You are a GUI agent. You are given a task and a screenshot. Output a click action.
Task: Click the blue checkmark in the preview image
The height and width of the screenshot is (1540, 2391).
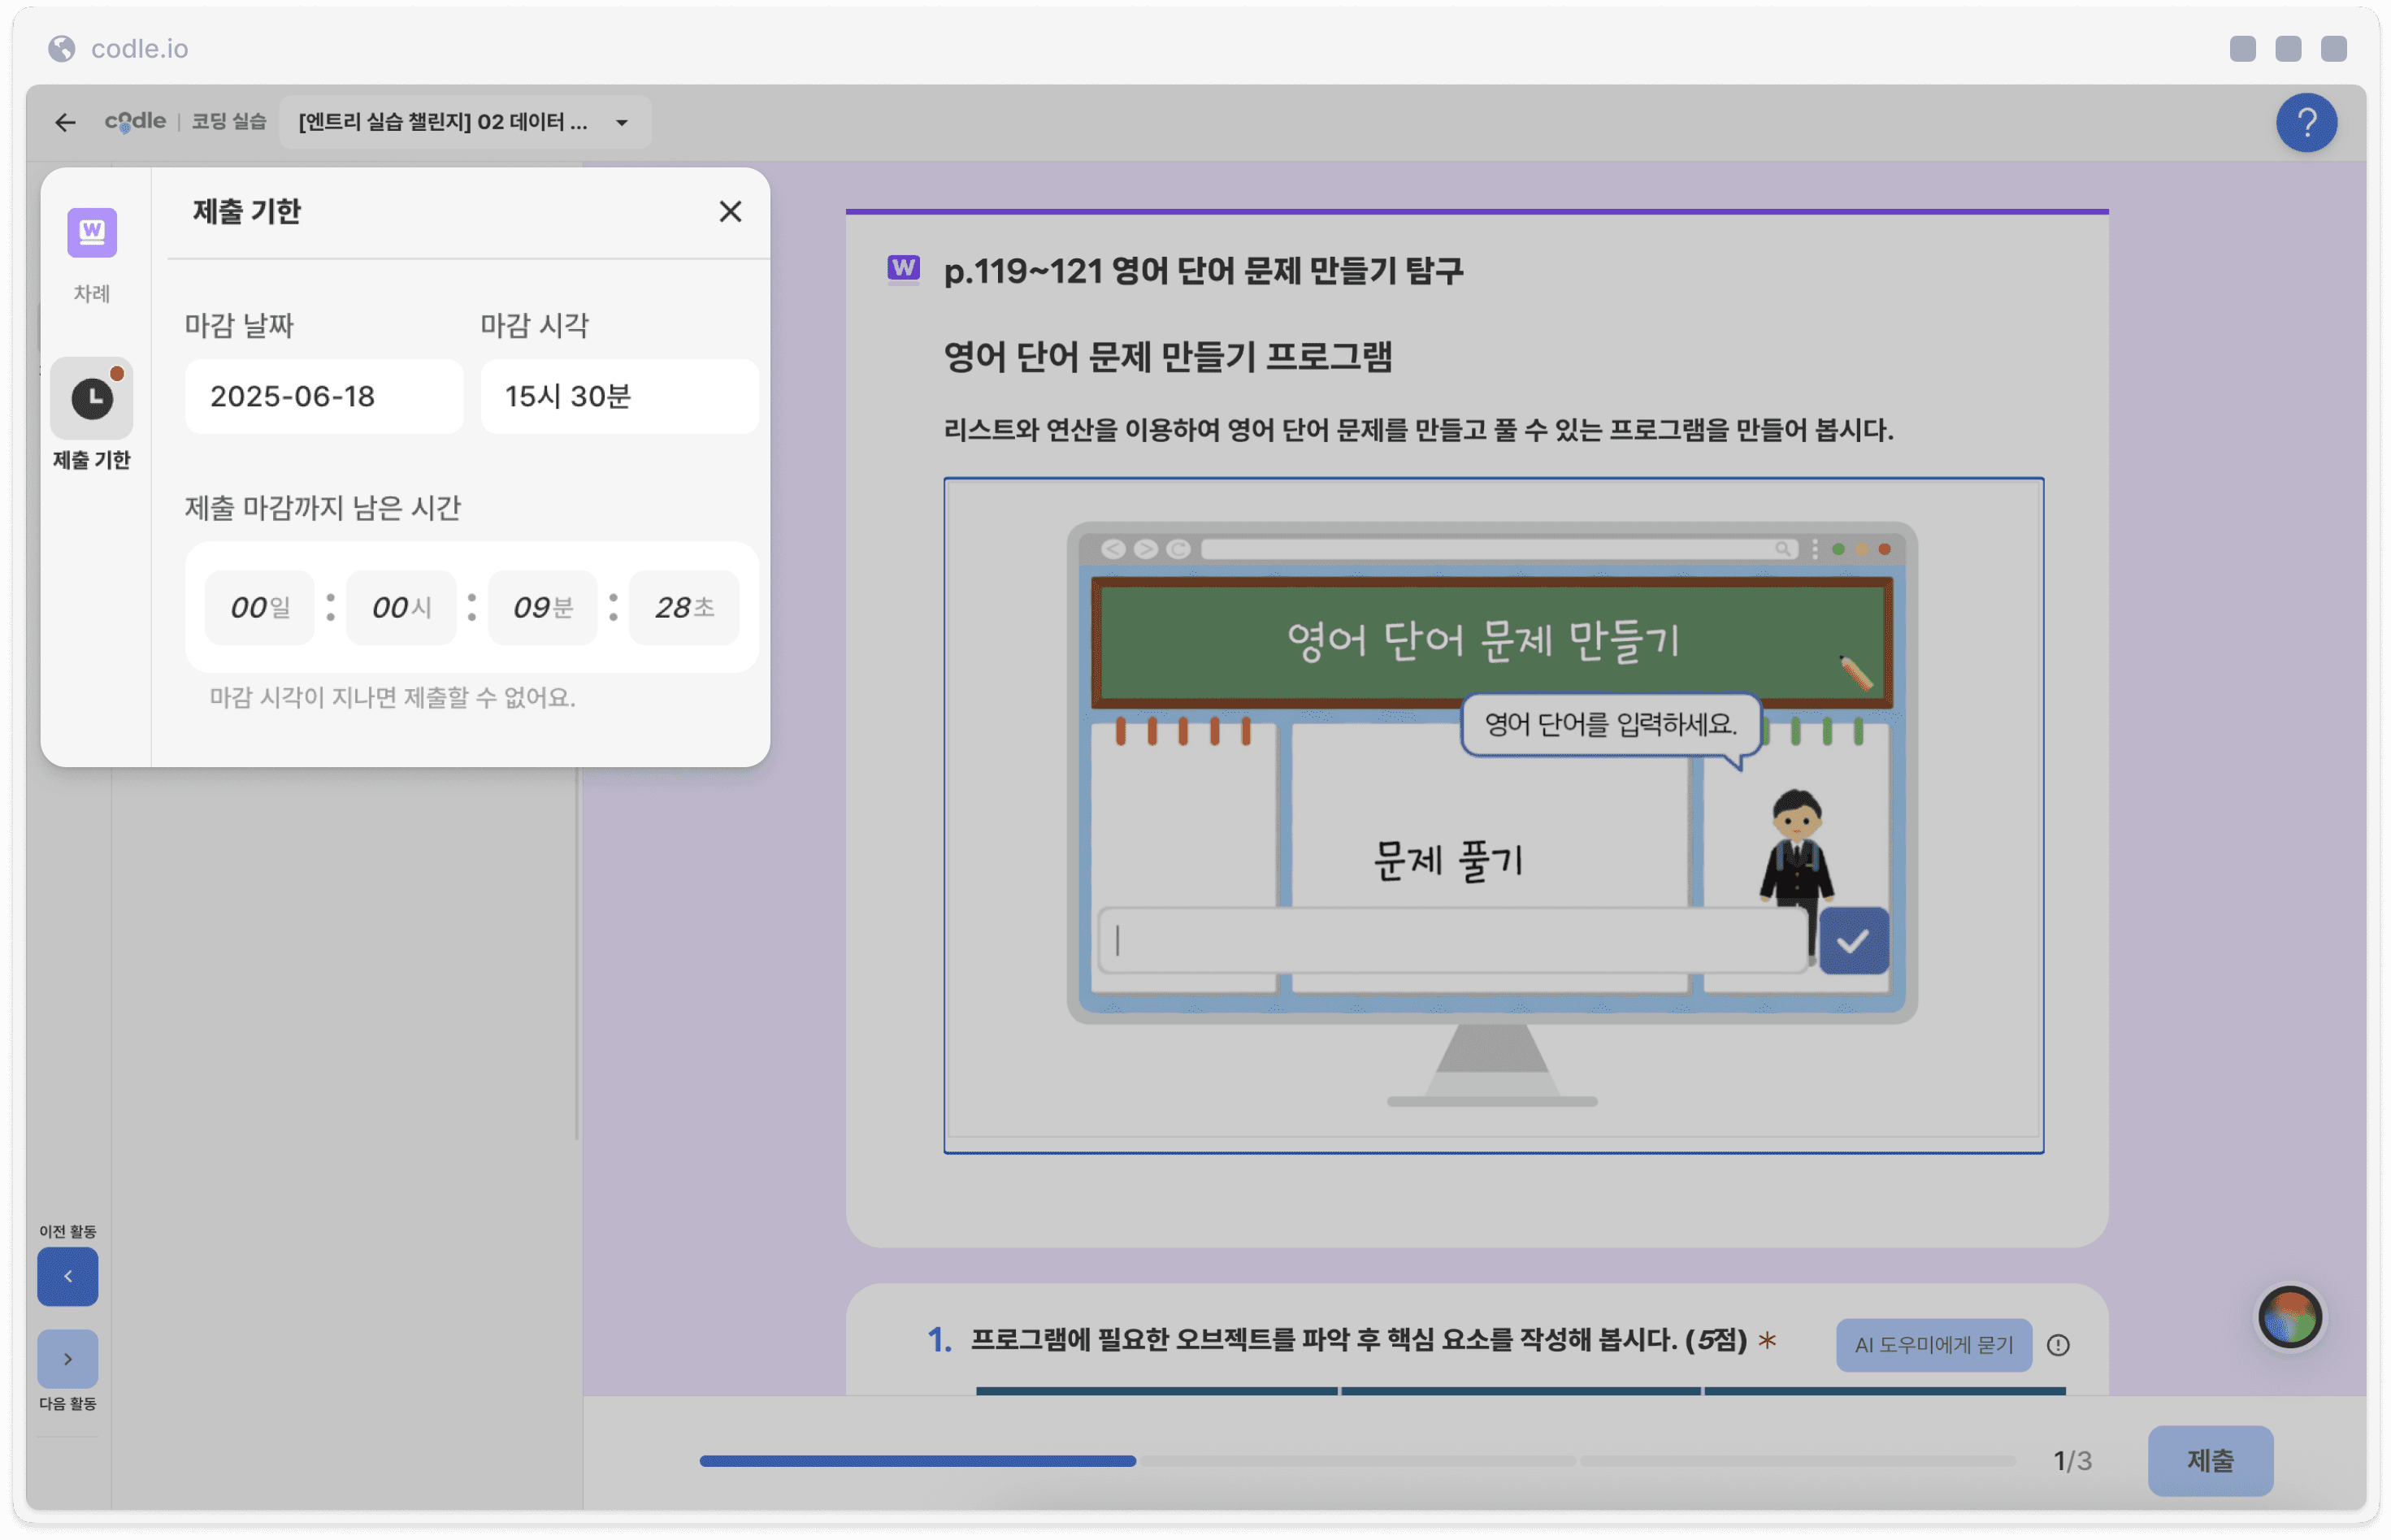(x=1853, y=940)
